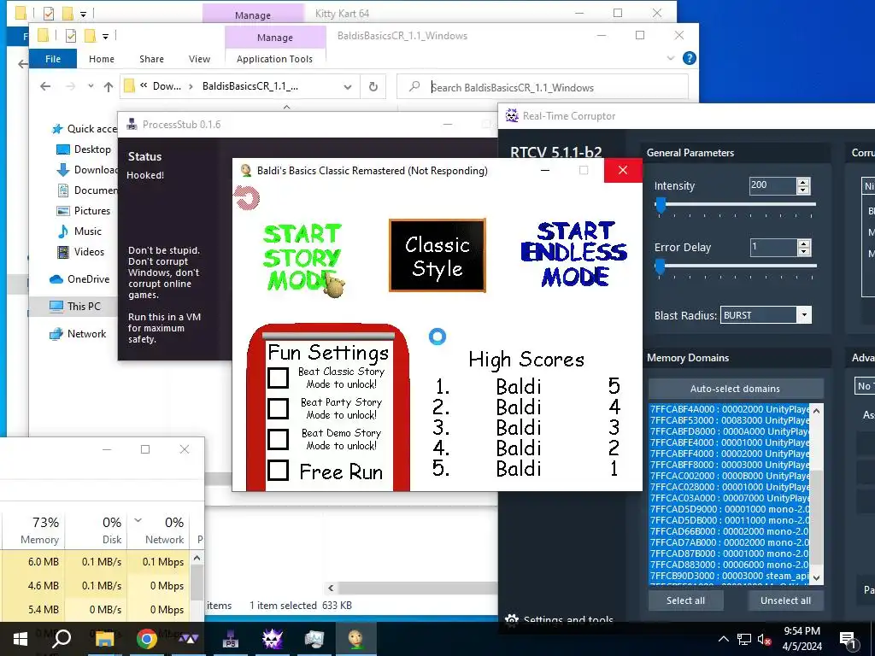Screen dimensions: 875x656
Task: Click the Explorer Refresh button
Action: coord(373,87)
